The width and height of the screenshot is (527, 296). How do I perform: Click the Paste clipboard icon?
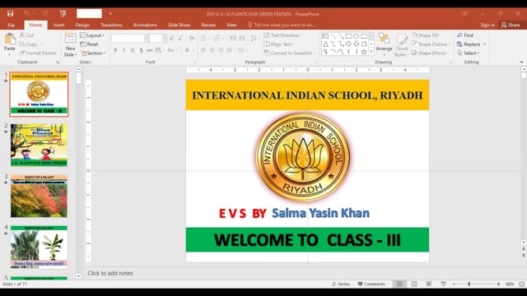coord(10,39)
